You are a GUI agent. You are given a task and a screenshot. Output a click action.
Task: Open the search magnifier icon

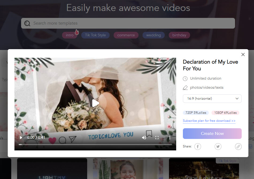point(27,23)
